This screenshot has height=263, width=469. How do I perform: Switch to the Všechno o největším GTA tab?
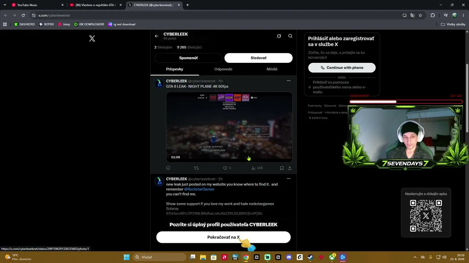click(x=96, y=5)
